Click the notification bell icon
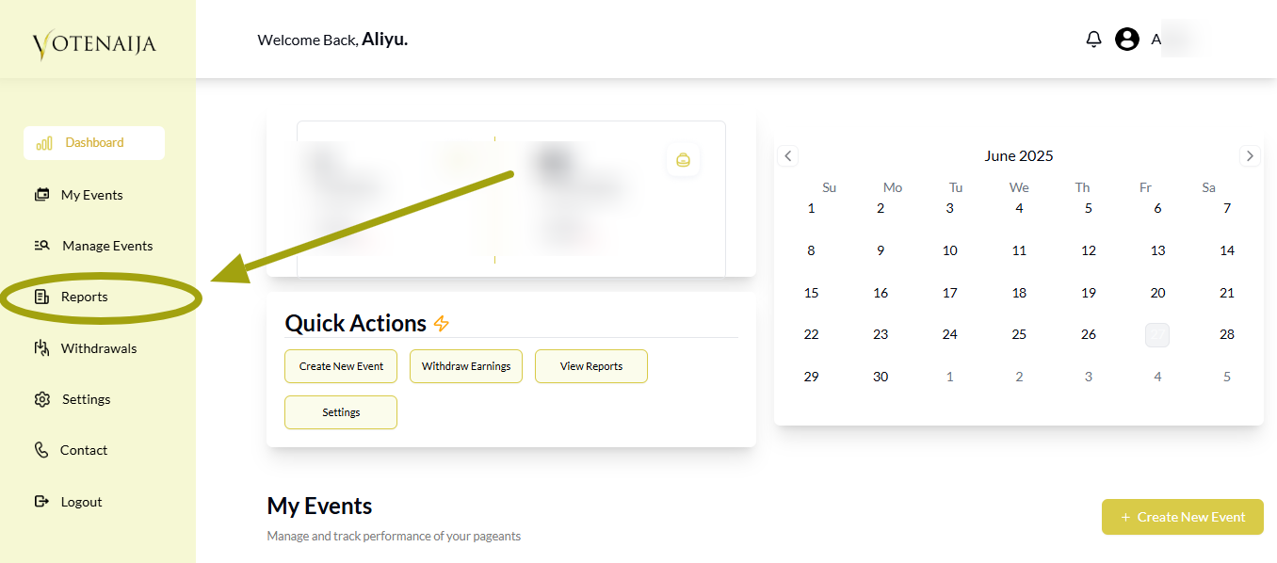This screenshot has height=563, width=1277. (1093, 40)
